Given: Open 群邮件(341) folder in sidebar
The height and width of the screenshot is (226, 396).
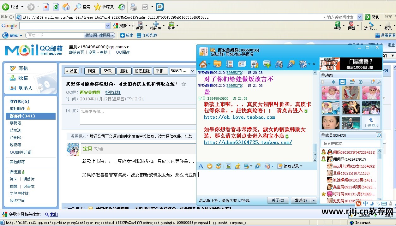Looking at the screenshot, I should coord(22,116).
